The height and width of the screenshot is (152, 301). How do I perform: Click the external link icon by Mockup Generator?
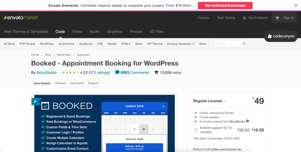193,44
